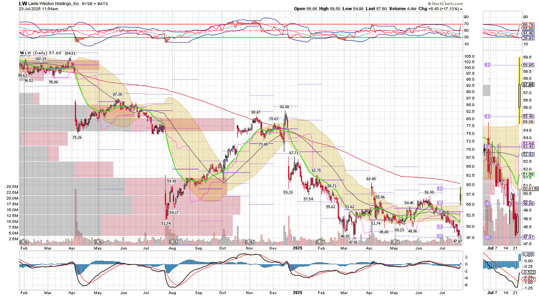Click the LW (Daily) 57.60 chart legend
Viewport: 539px width, 296px height.
[40, 52]
